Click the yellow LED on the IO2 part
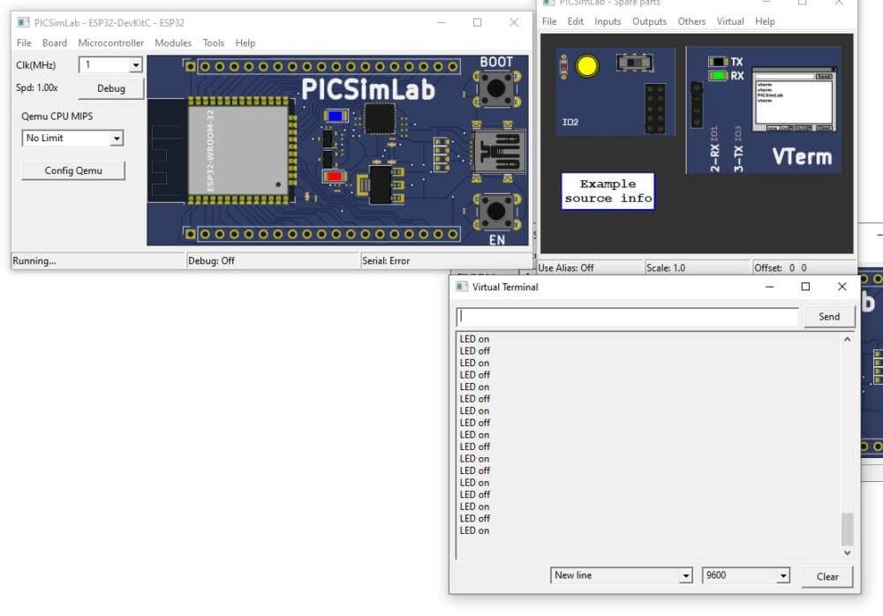 pyautogui.click(x=586, y=65)
